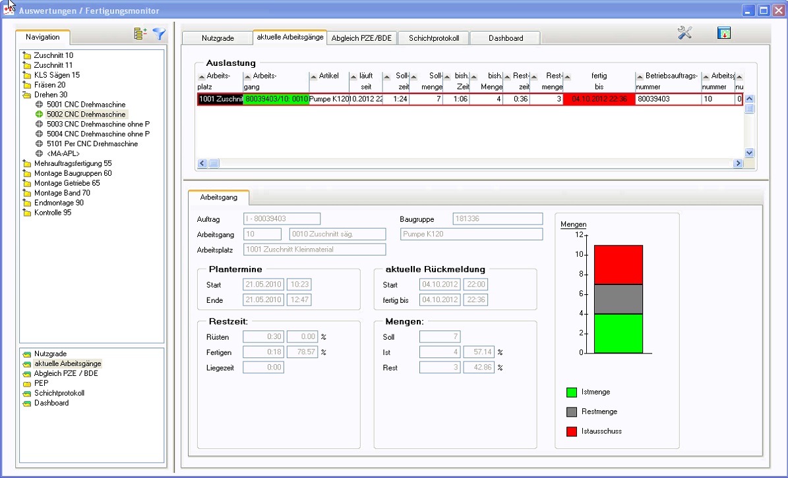This screenshot has width=788, height=478.
Task: Open the Dashboard tab
Action: click(506, 38)
